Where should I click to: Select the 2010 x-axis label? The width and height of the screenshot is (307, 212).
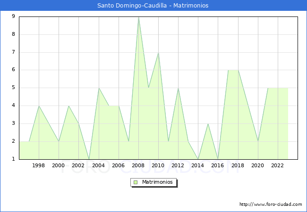click(158, 165)
